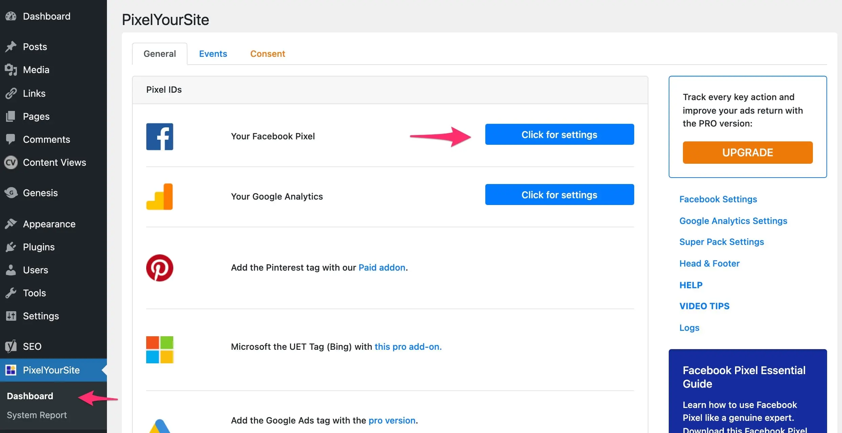842x433 pixels.
Task: Switch to the Events tab
Action: coord(213,54)
